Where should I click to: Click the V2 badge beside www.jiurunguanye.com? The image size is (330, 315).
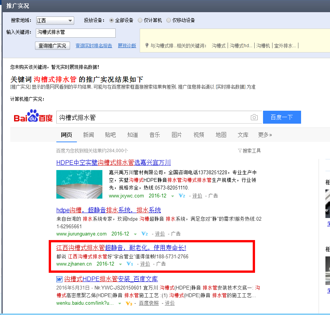[x=145, y=234]
